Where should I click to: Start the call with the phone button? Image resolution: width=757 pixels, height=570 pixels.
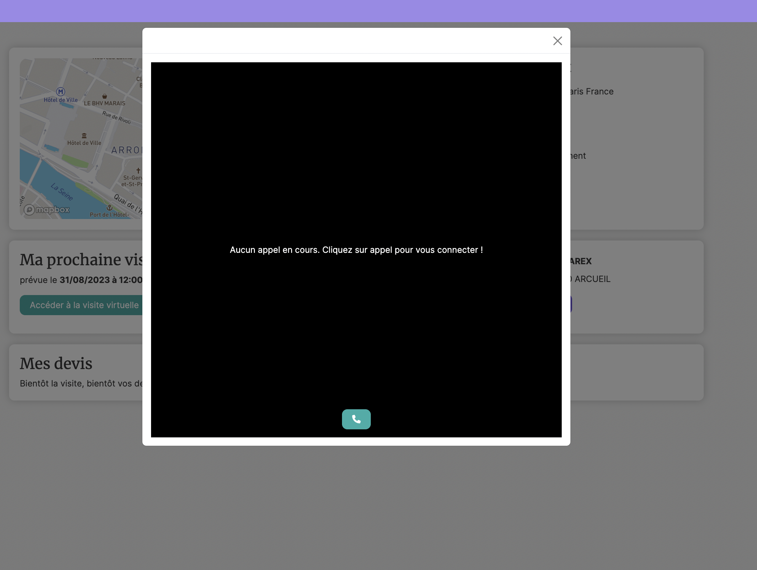(x=356, y=419)
